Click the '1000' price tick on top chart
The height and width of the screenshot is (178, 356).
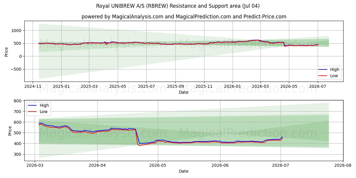[17, 31]
